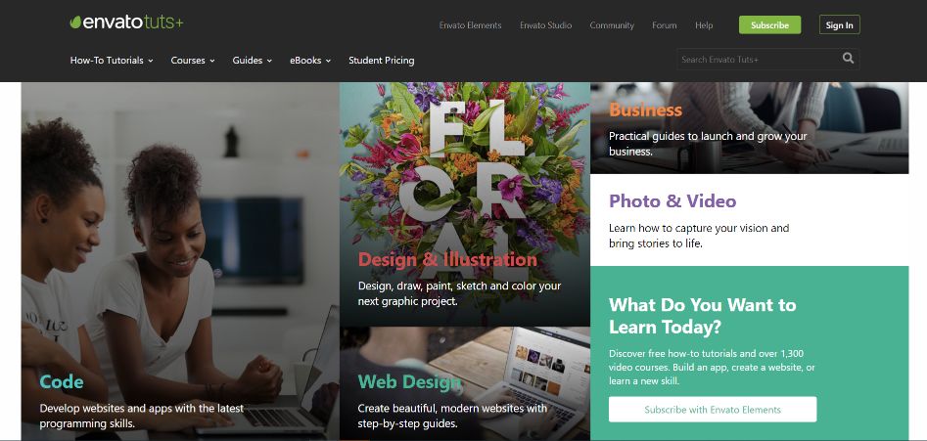Expand the How-To Tutorials dropdown

tap(112, 61)
